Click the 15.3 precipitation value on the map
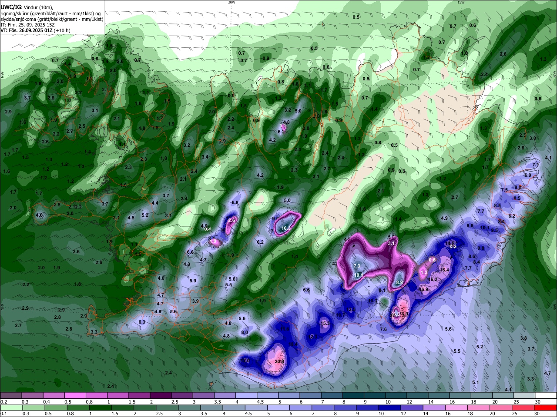Image resolution: width=557 pixels, height=417 pixels. pos(325,323)
